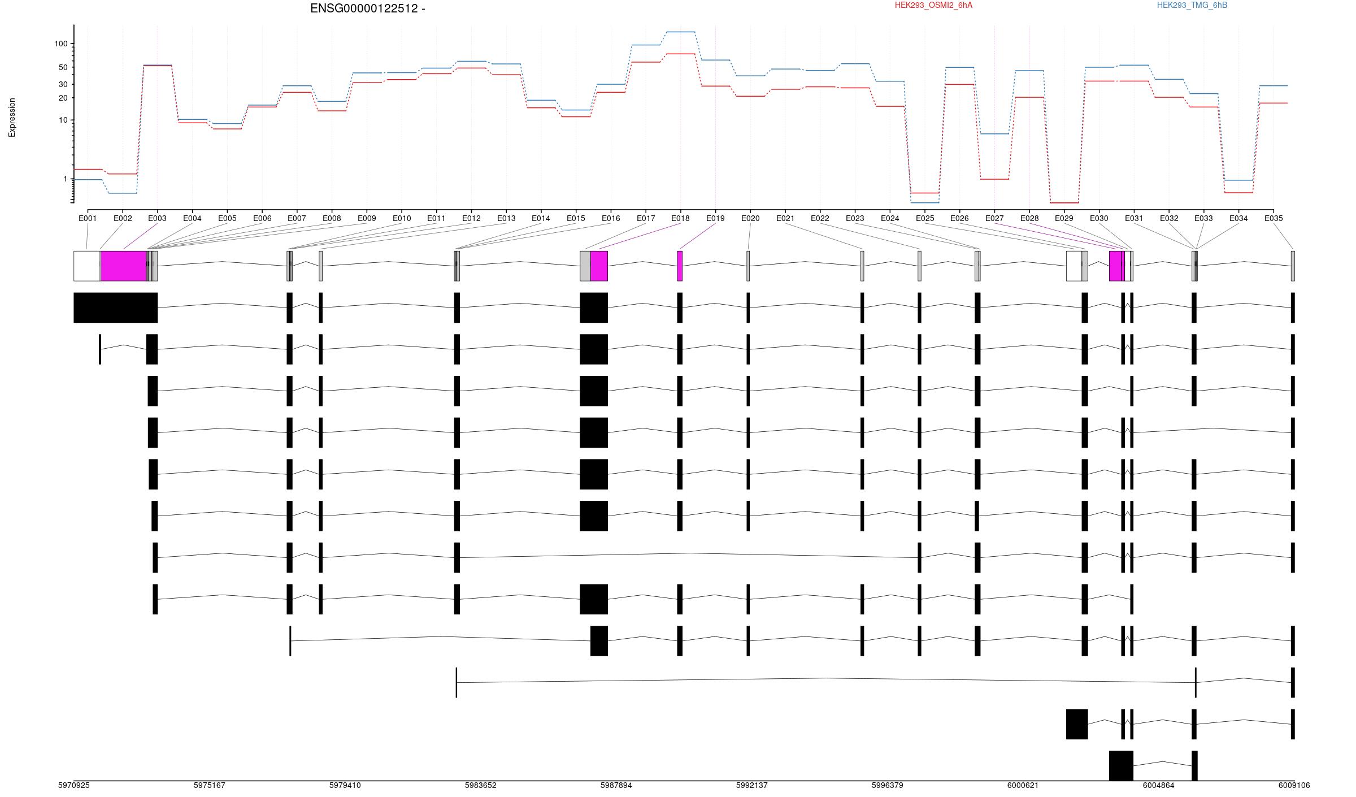Click genomic coordinate 5996379
Screen dimensions: 1356x797
coord(888,786)
